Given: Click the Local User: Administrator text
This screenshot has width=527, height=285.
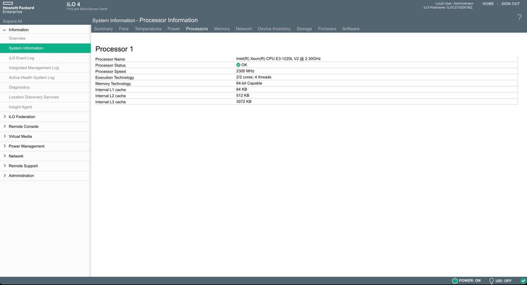Looking at the screenshot, I should pyautogui.click(x=454, y=3).
